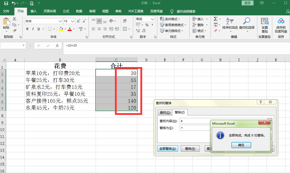Toggle align text right
Image resolution: width=290 pixels, height=173 pixels.
pyautogui.click(x=105, y=29)
